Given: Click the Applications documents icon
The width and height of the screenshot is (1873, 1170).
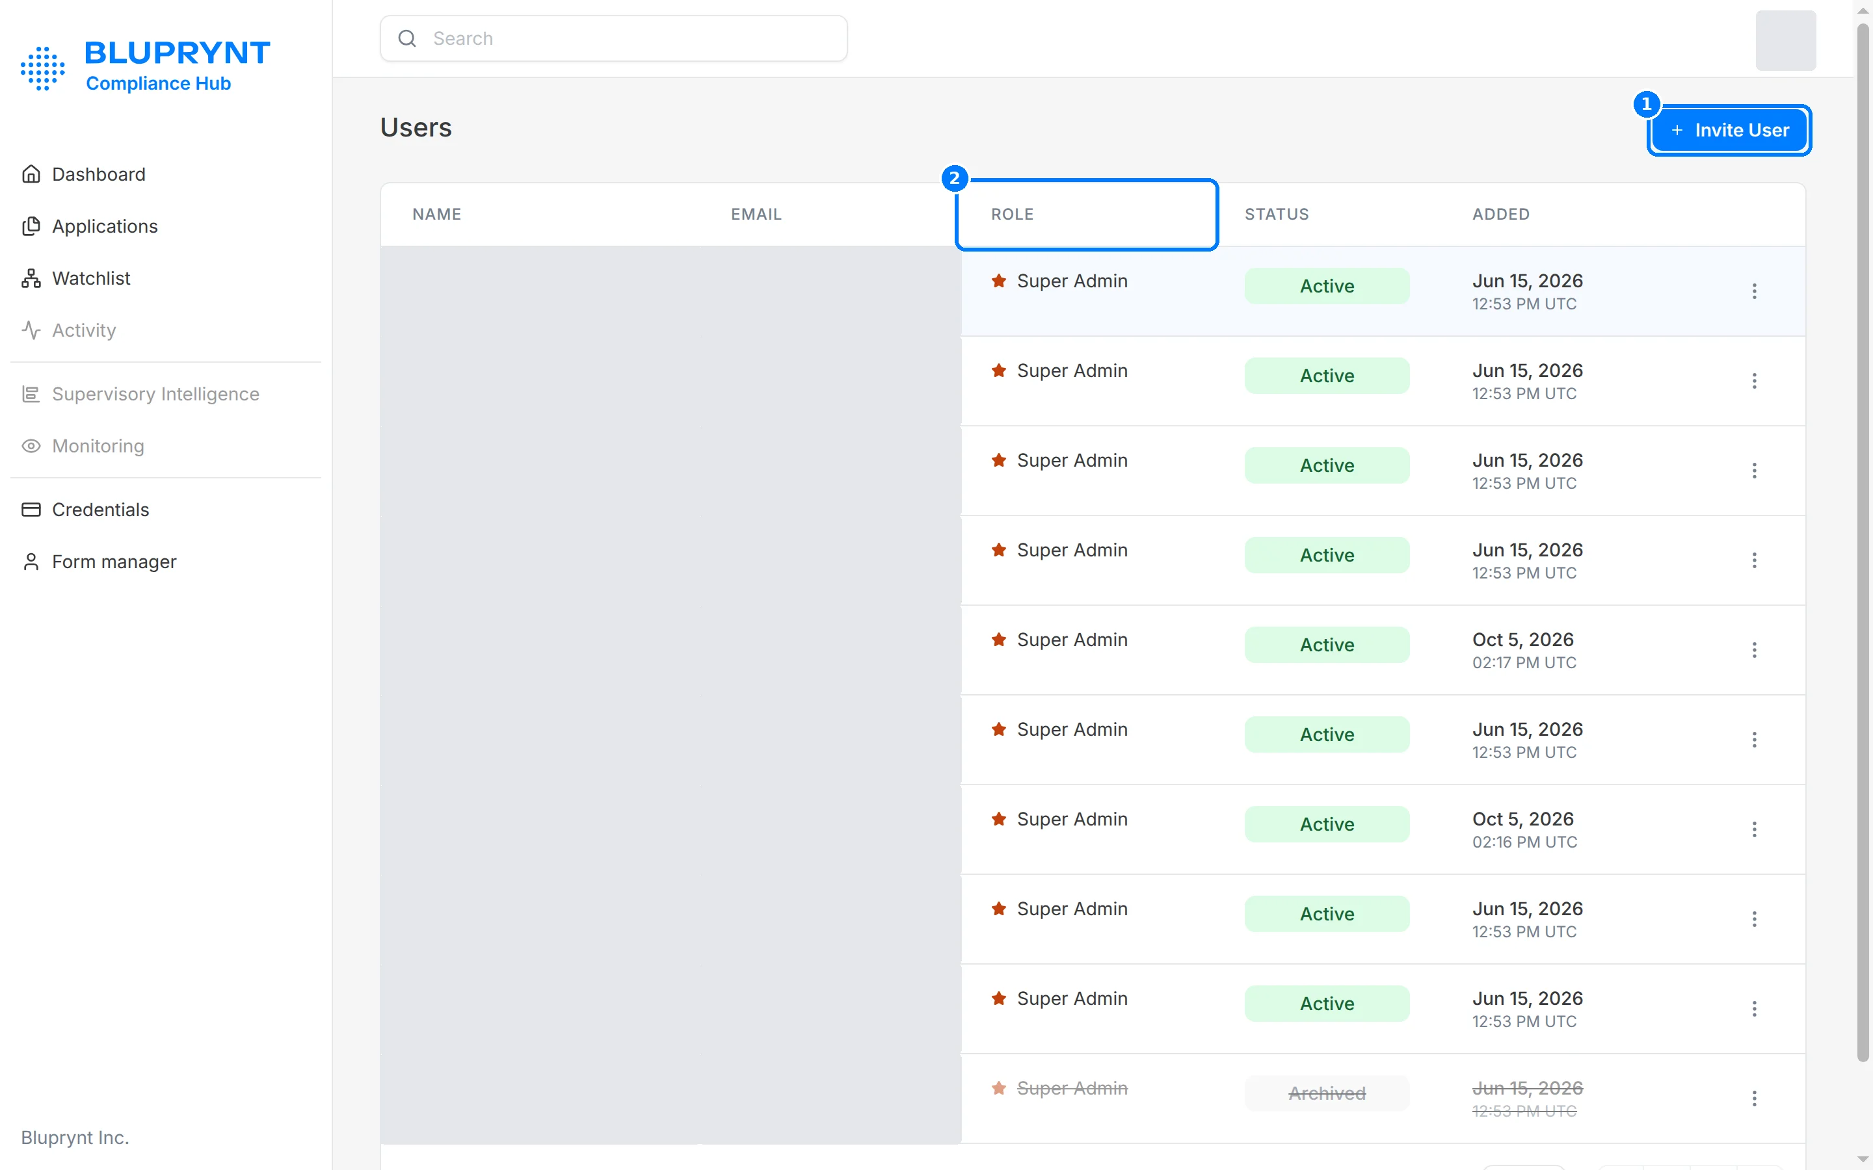Looking at the screenshot, I should [x=31, y=226].
